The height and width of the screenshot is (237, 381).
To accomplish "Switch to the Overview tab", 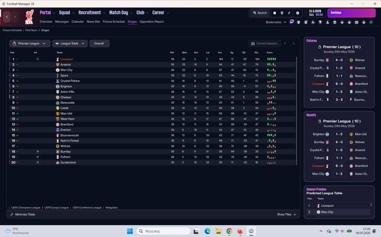I will 46,22.
